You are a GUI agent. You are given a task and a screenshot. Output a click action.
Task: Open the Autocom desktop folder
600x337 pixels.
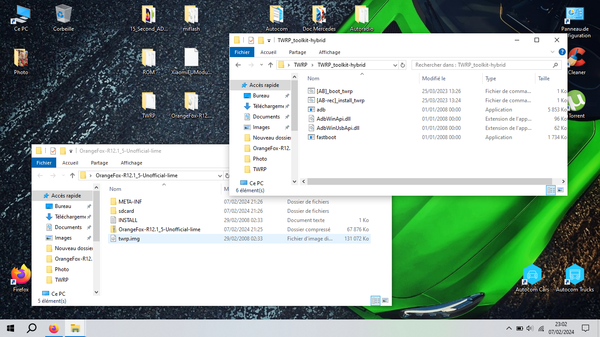277,18
